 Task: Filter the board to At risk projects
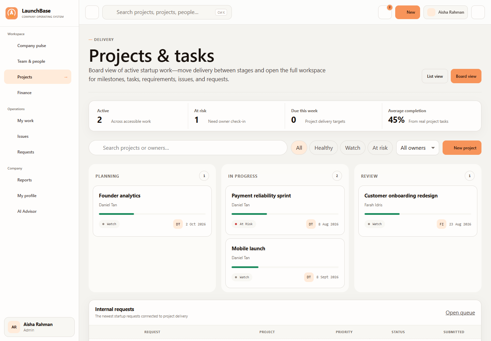(x=380, y=148)
